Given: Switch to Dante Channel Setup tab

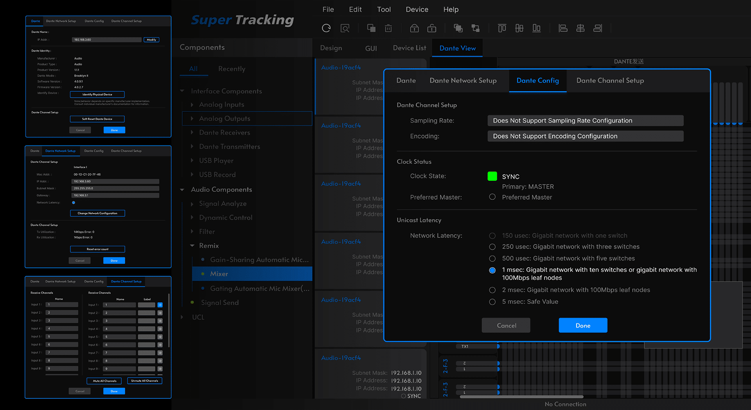Looking at the screenshot, I should tap(610, 81).
